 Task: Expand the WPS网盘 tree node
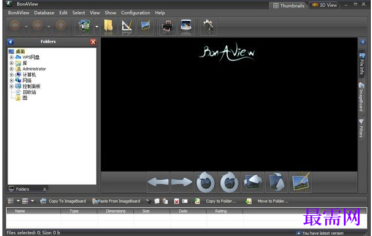tap(12, 57)
